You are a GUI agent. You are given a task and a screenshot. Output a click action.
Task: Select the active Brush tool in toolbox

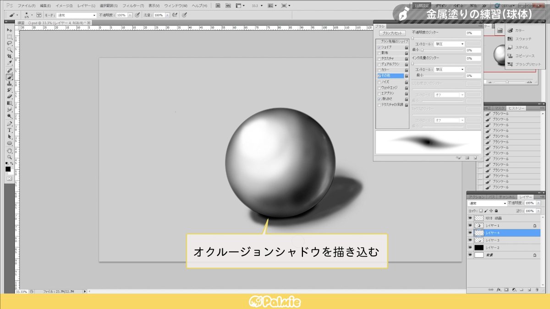coord(9,77)
